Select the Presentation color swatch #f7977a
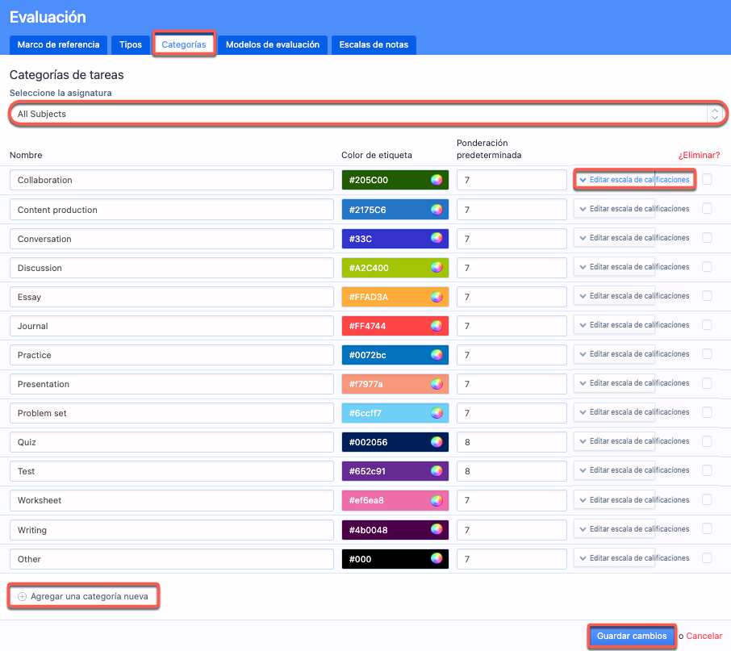This screenshot has height=651, width=731. coord(386,384)
